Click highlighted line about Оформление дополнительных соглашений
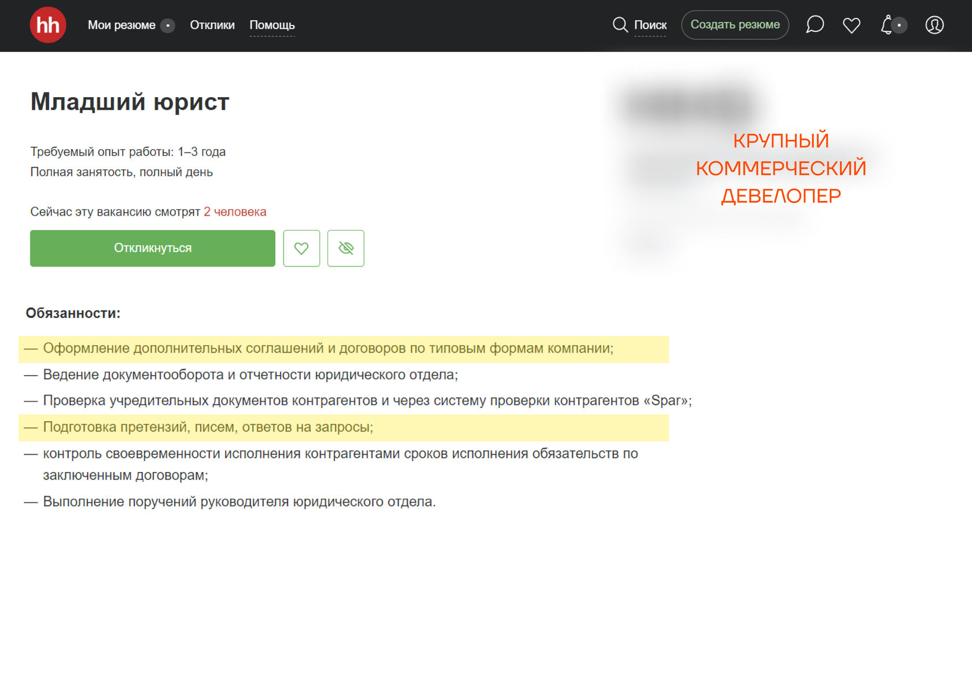This screenshot has height=693, width=972. click(x=344, y=349)
